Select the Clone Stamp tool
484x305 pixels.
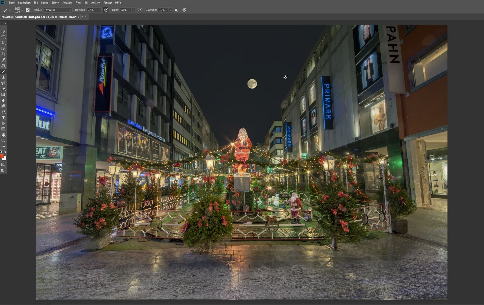(x=3, y=77)
